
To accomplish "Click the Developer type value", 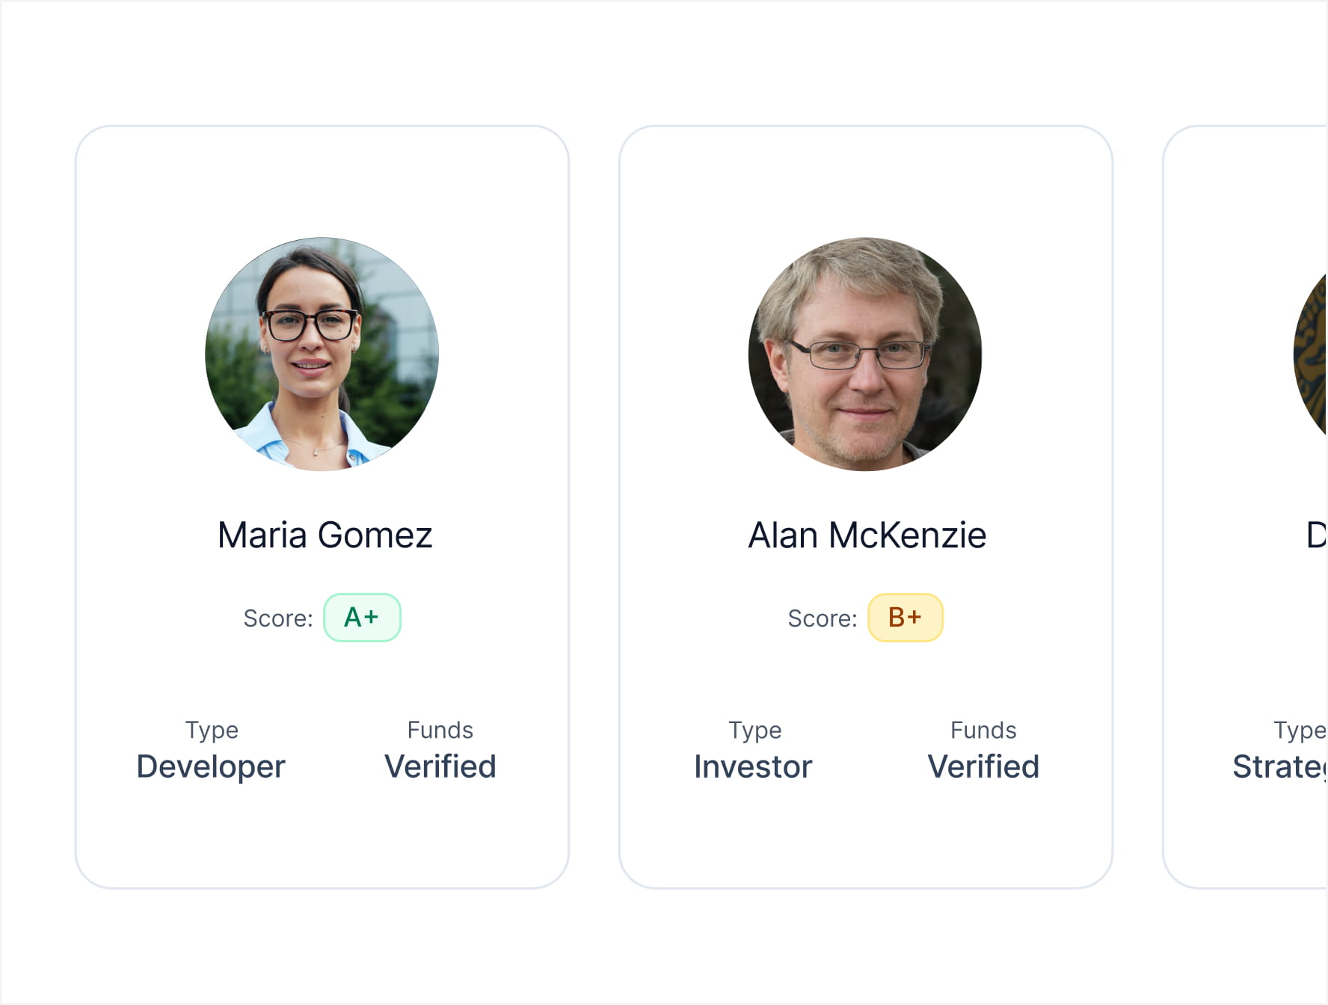I will coord(211,766).
